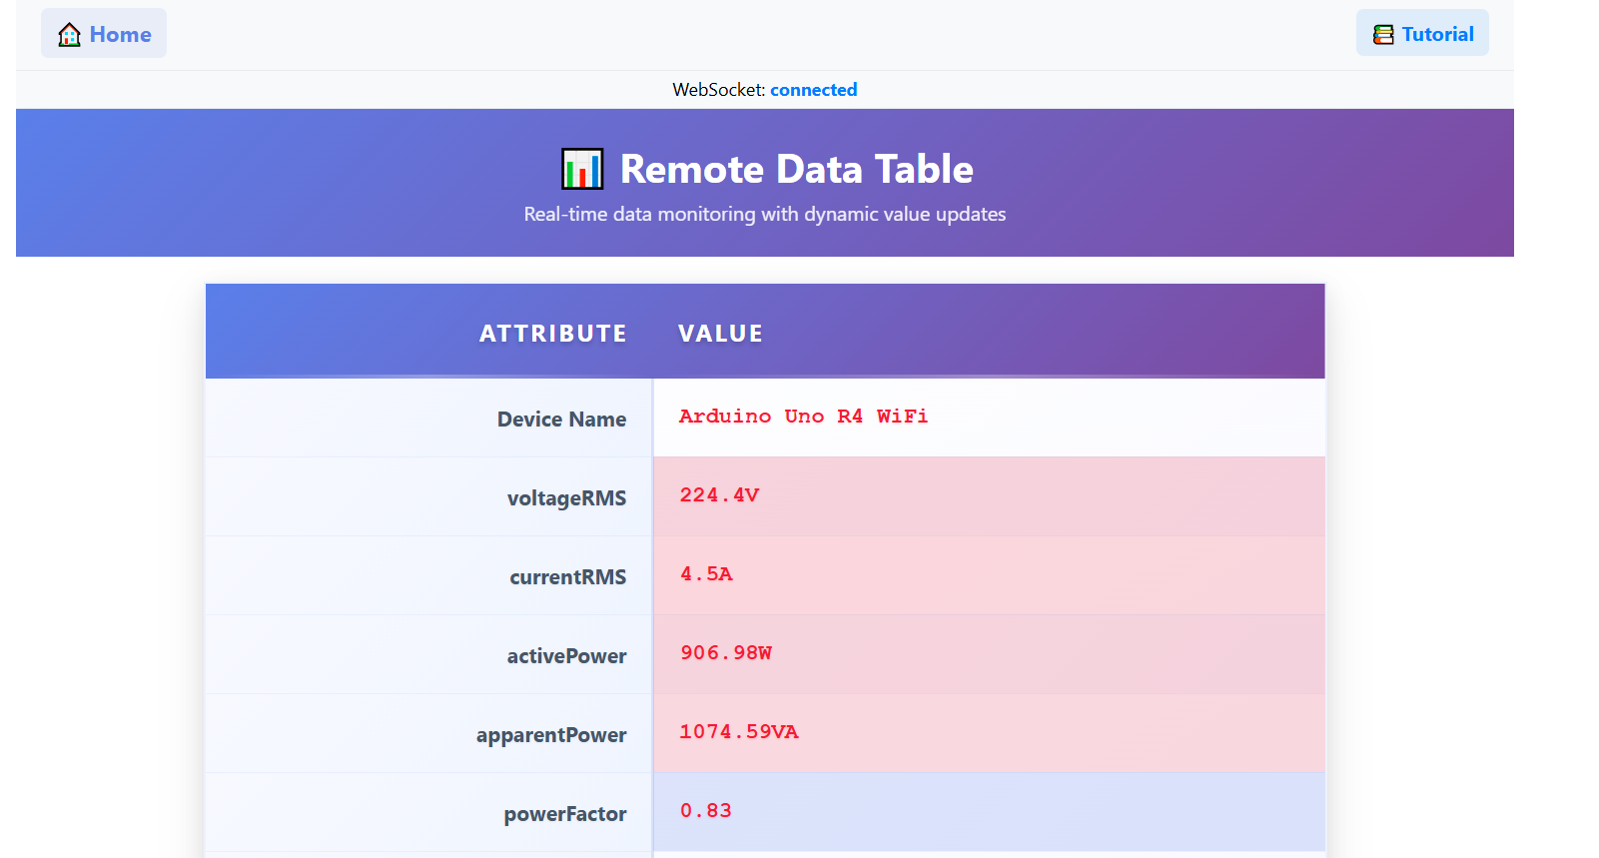The height and width of the screenshot is (858, 1599).
Task: Click the ATTRIBUTE column header
Action: click(x=553, y=334)
